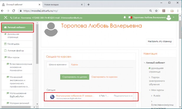This screenshot has height=109, width=182.
Task: Click the sidebar vertical scrollbar thumb
Action: click(37, 44)
